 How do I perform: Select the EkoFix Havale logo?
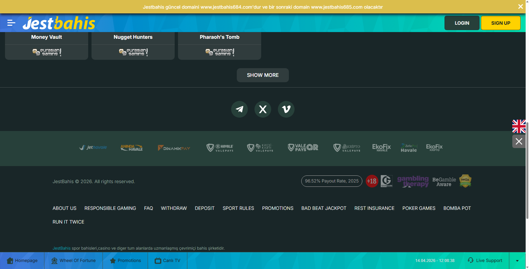tap(381, 148)
